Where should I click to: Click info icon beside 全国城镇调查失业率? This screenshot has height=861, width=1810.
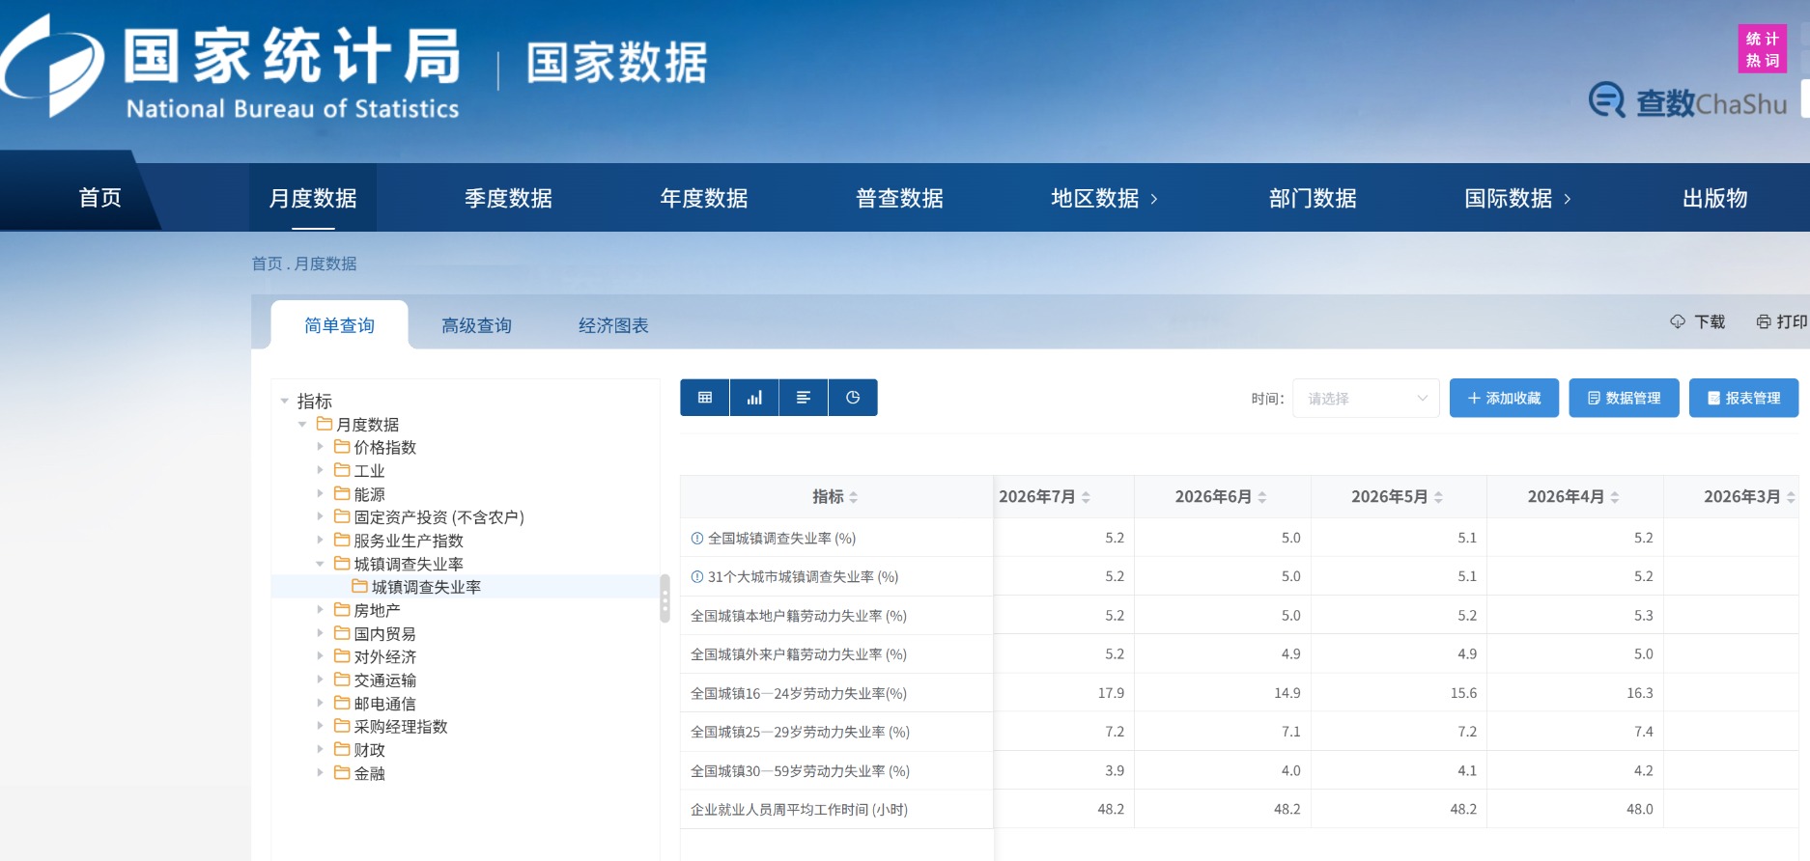(697, 539)
